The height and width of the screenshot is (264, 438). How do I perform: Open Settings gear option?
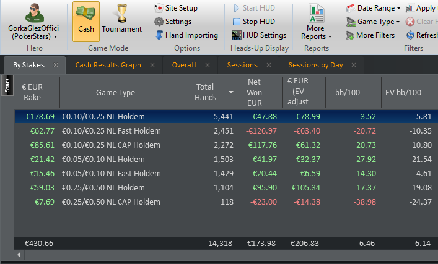[173, 22]
